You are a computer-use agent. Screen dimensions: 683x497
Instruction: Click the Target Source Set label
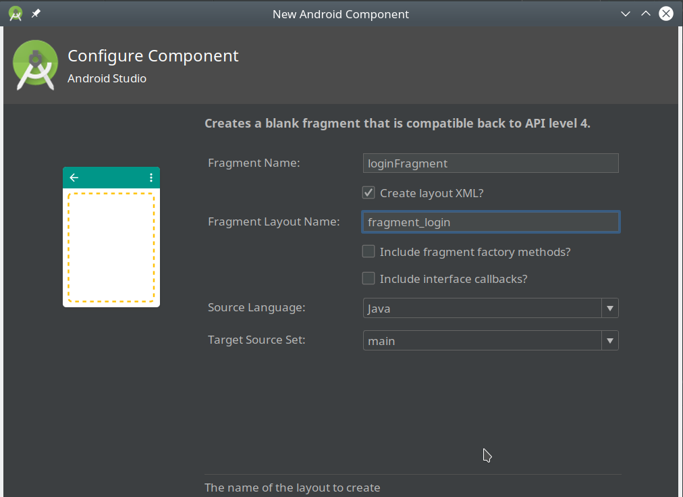[256, 340]
